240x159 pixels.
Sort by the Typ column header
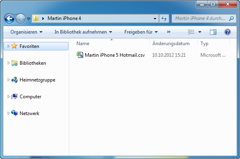coord(204,44)
